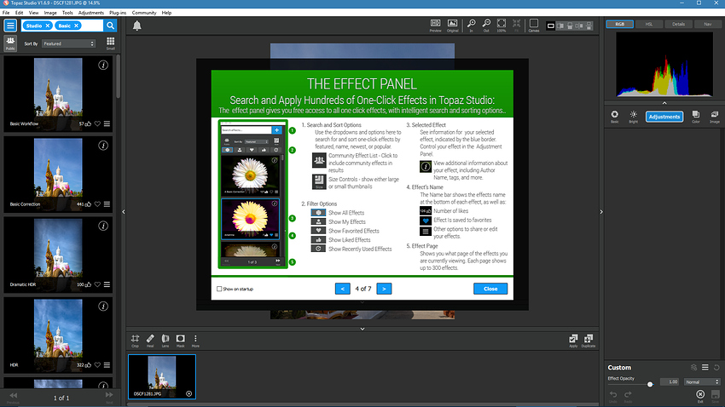This screenshot has width=725, height=407.
Task: Click the Effect Opacity value field
Action: click(670, 381)
